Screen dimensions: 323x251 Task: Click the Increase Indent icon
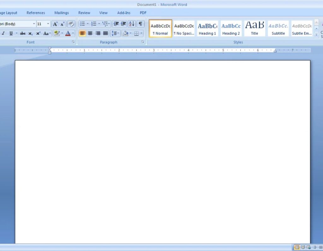click(x=123, y=24)
